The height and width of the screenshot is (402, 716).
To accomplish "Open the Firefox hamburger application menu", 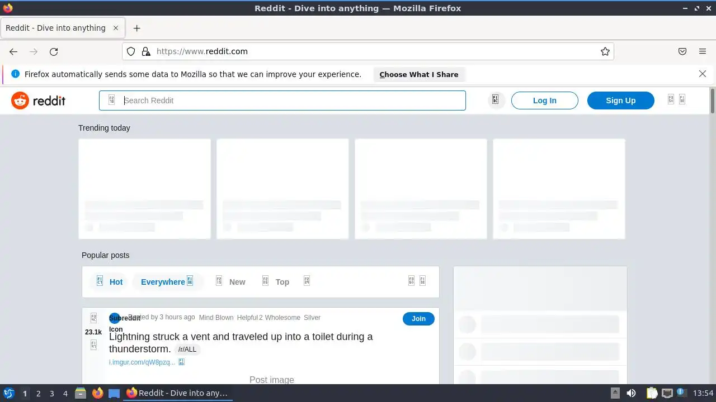I will pyautogui.click(x=703, y=51).
